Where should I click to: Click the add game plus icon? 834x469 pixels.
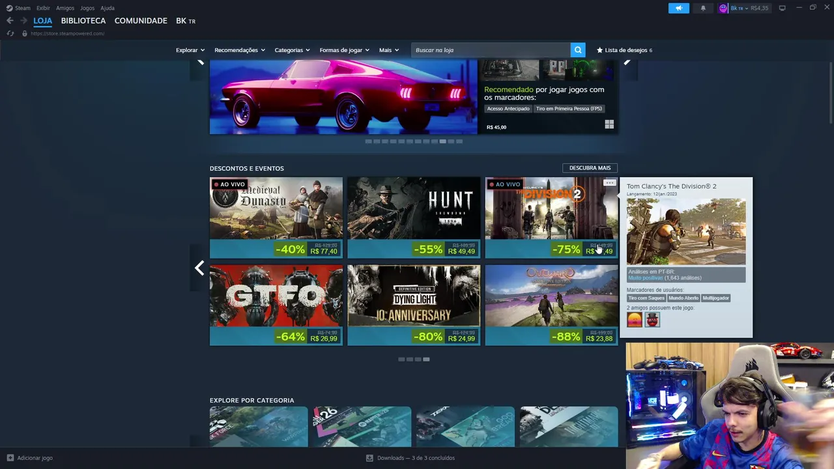point(10,458)
